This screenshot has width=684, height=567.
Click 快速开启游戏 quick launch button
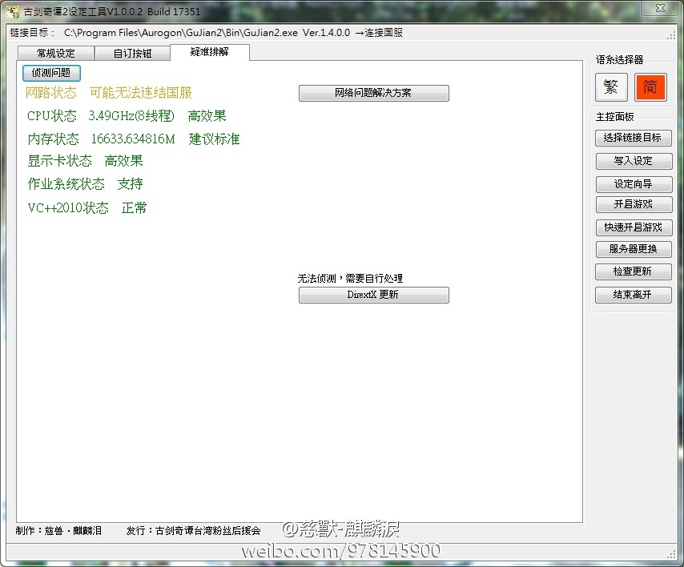[633, 227]
